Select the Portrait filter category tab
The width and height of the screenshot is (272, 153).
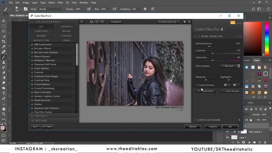pos(66,36)
